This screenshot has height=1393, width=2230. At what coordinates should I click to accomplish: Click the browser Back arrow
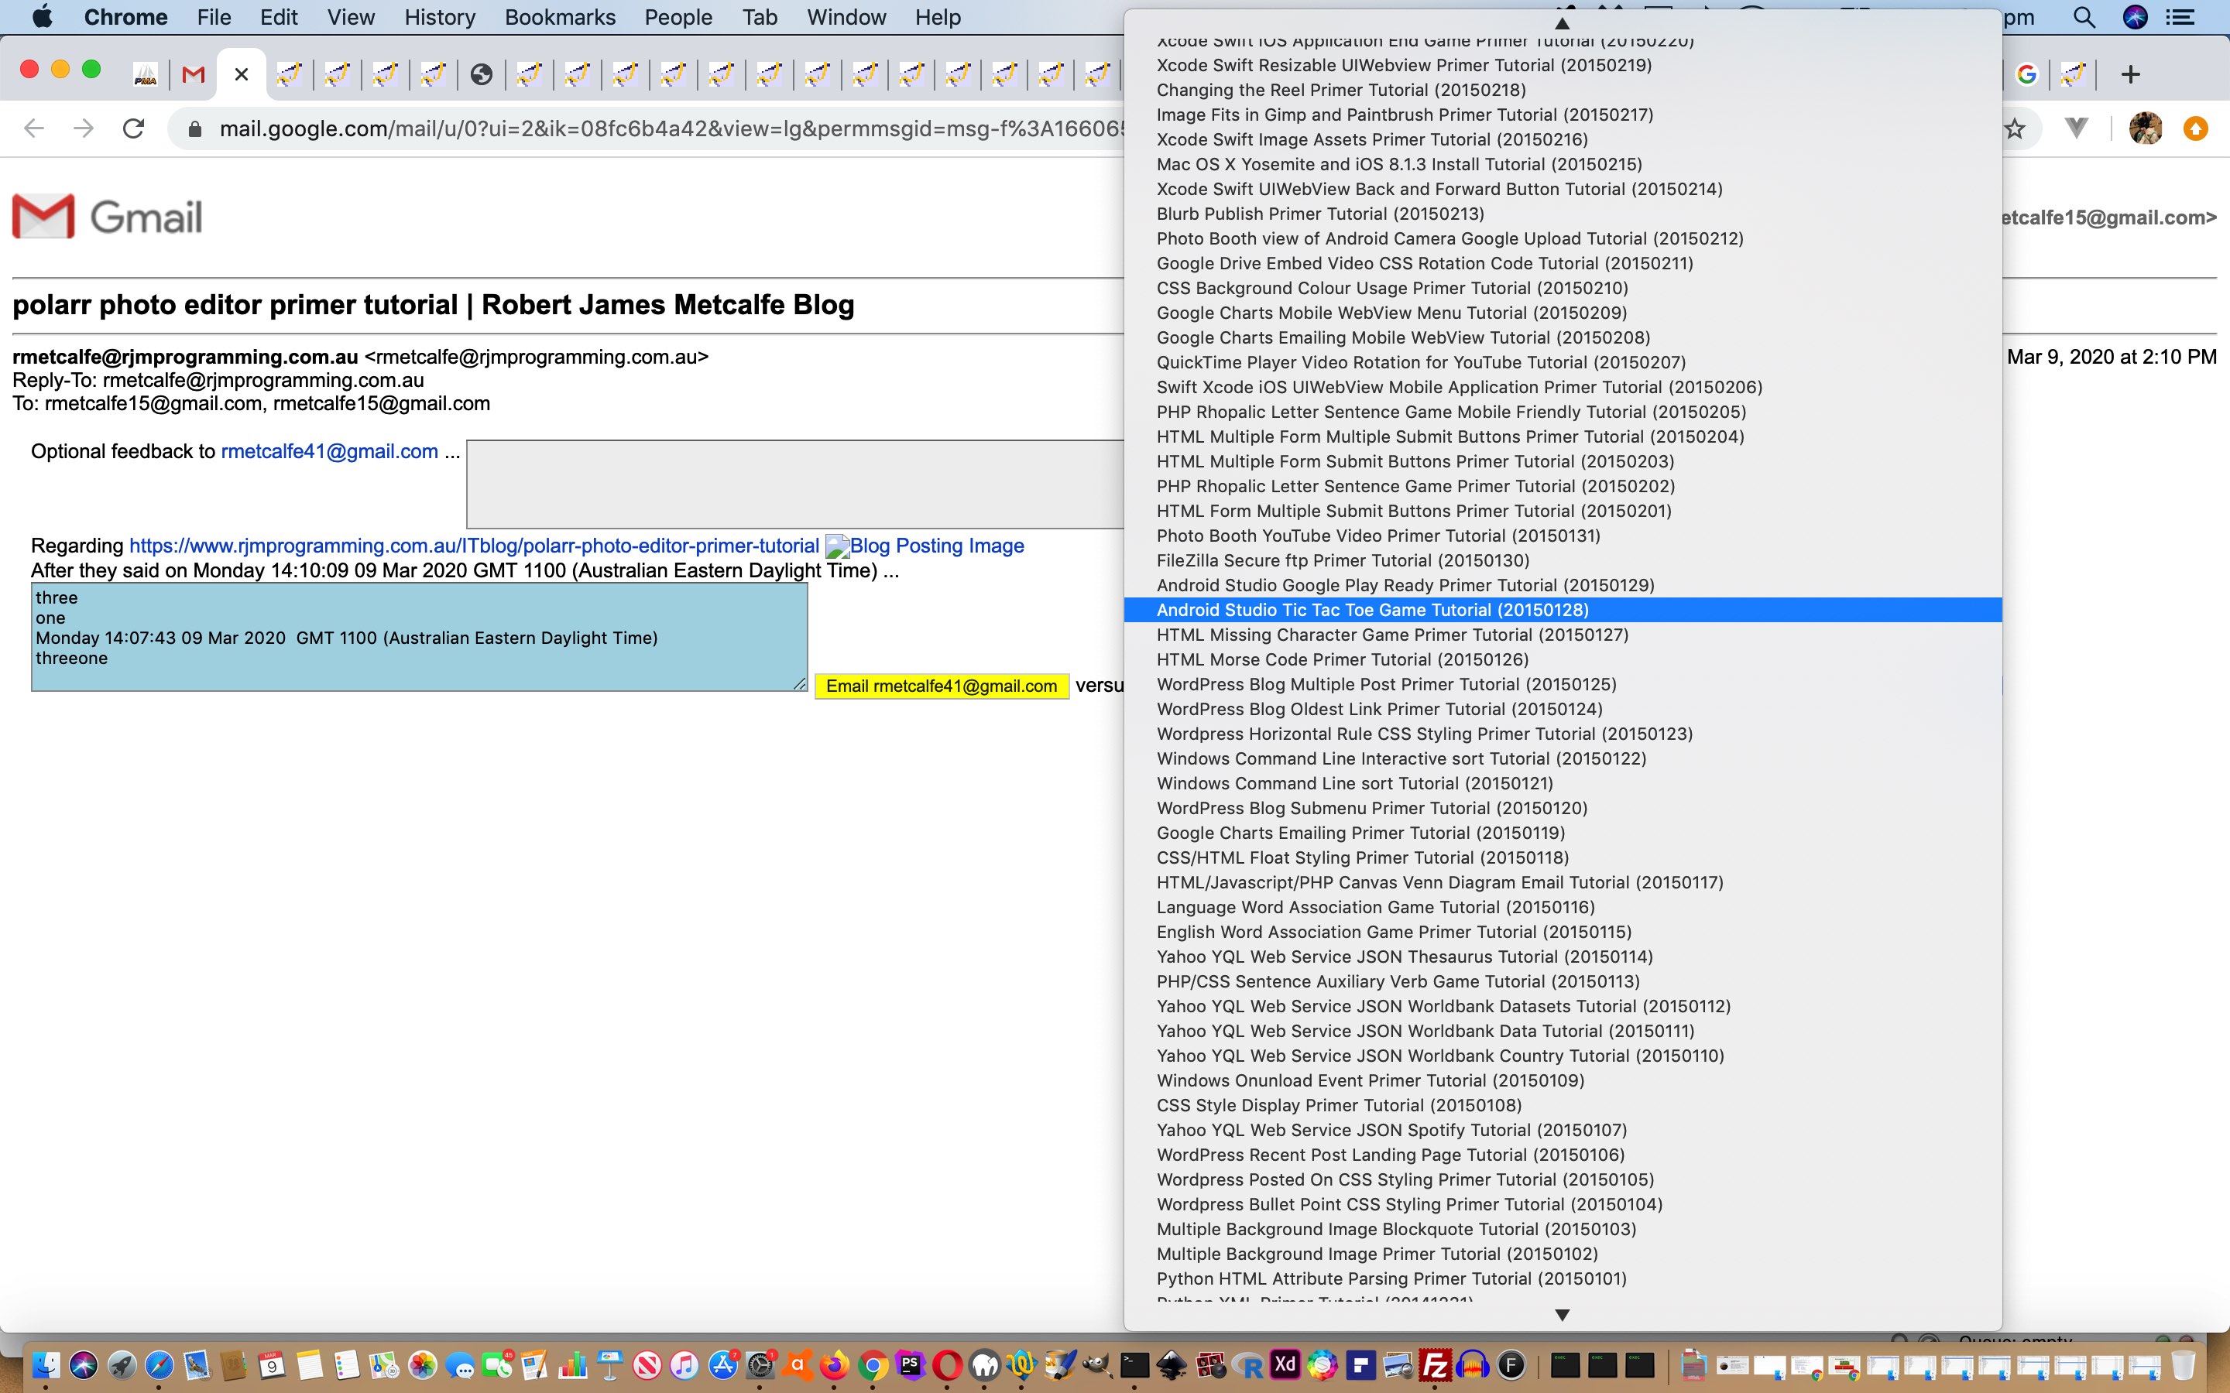pyautogui.click(x=34, y=128)
